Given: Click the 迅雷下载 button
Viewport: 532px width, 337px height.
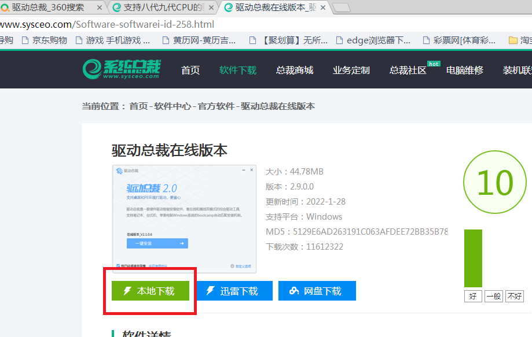Looking at the screenshot, I should [x=234, y=291].
